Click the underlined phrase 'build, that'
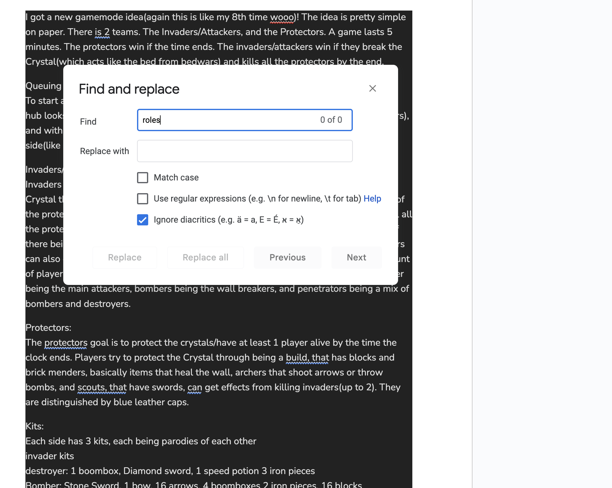 [307, 357]
